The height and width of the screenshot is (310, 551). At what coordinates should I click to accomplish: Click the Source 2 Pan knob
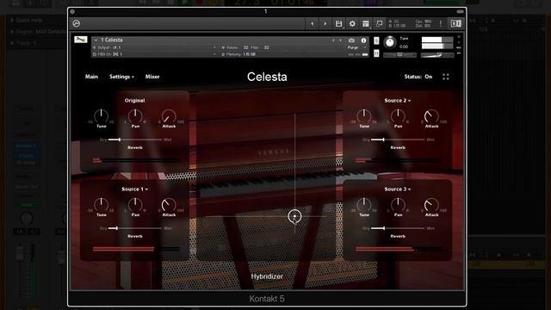click(398, 116)
